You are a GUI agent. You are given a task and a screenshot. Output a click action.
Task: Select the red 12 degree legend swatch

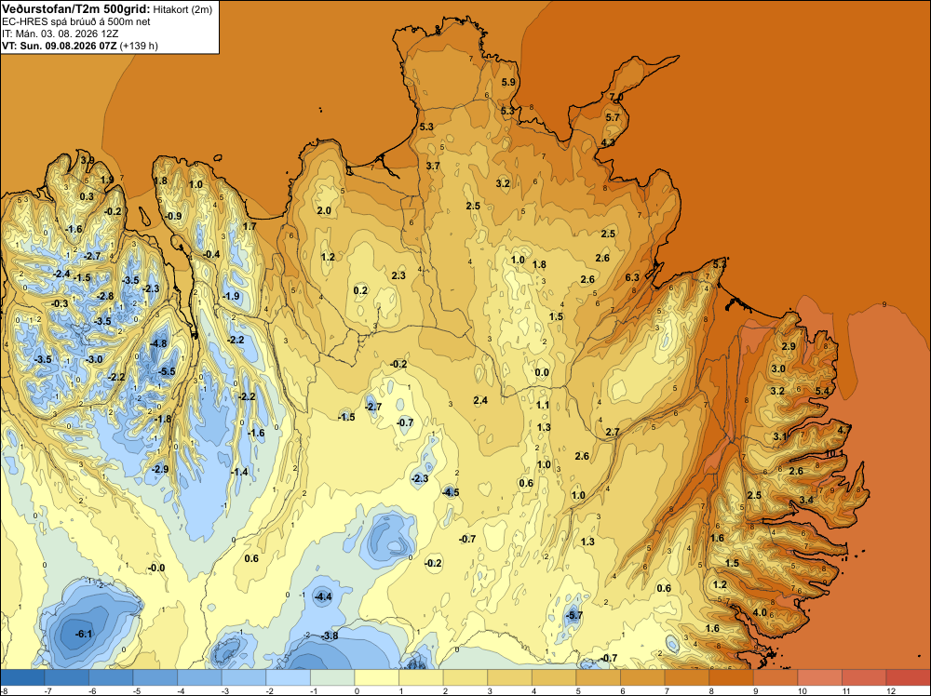[x=908, y=677]
